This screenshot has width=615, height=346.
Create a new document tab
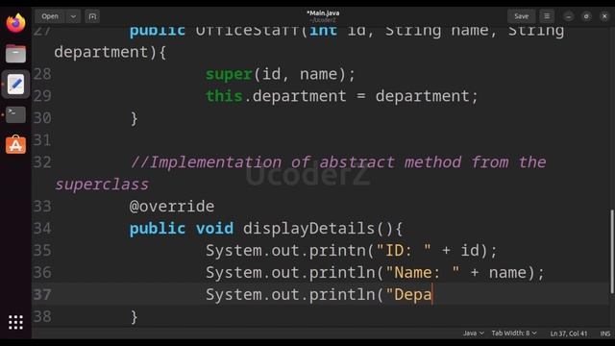(92, 16)
